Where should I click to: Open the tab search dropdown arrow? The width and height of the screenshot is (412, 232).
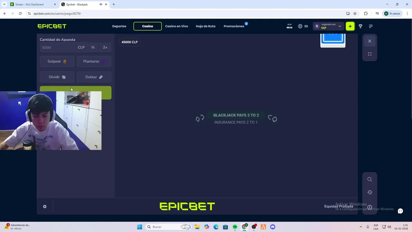(x=4, y=5)
